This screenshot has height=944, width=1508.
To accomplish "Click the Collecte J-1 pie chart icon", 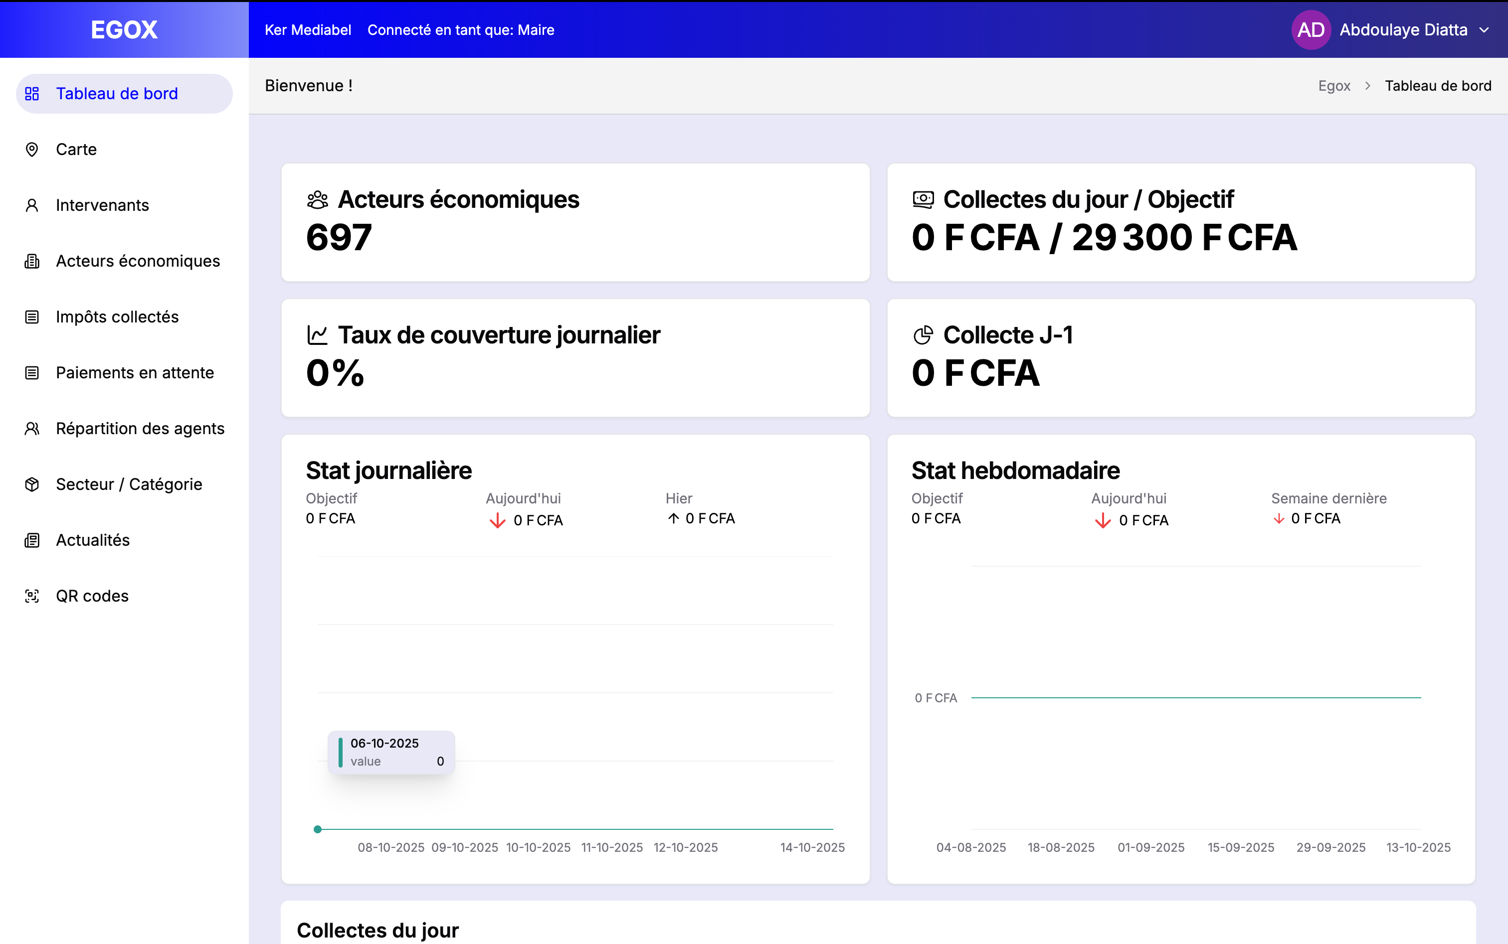I will (923, 334).
